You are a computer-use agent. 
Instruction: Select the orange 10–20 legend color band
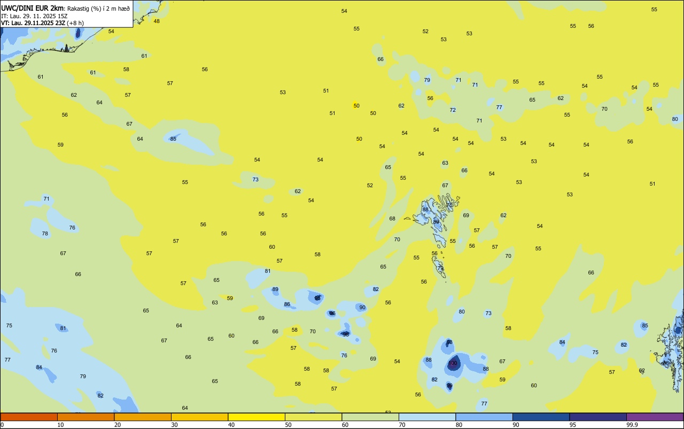point(85,417)
